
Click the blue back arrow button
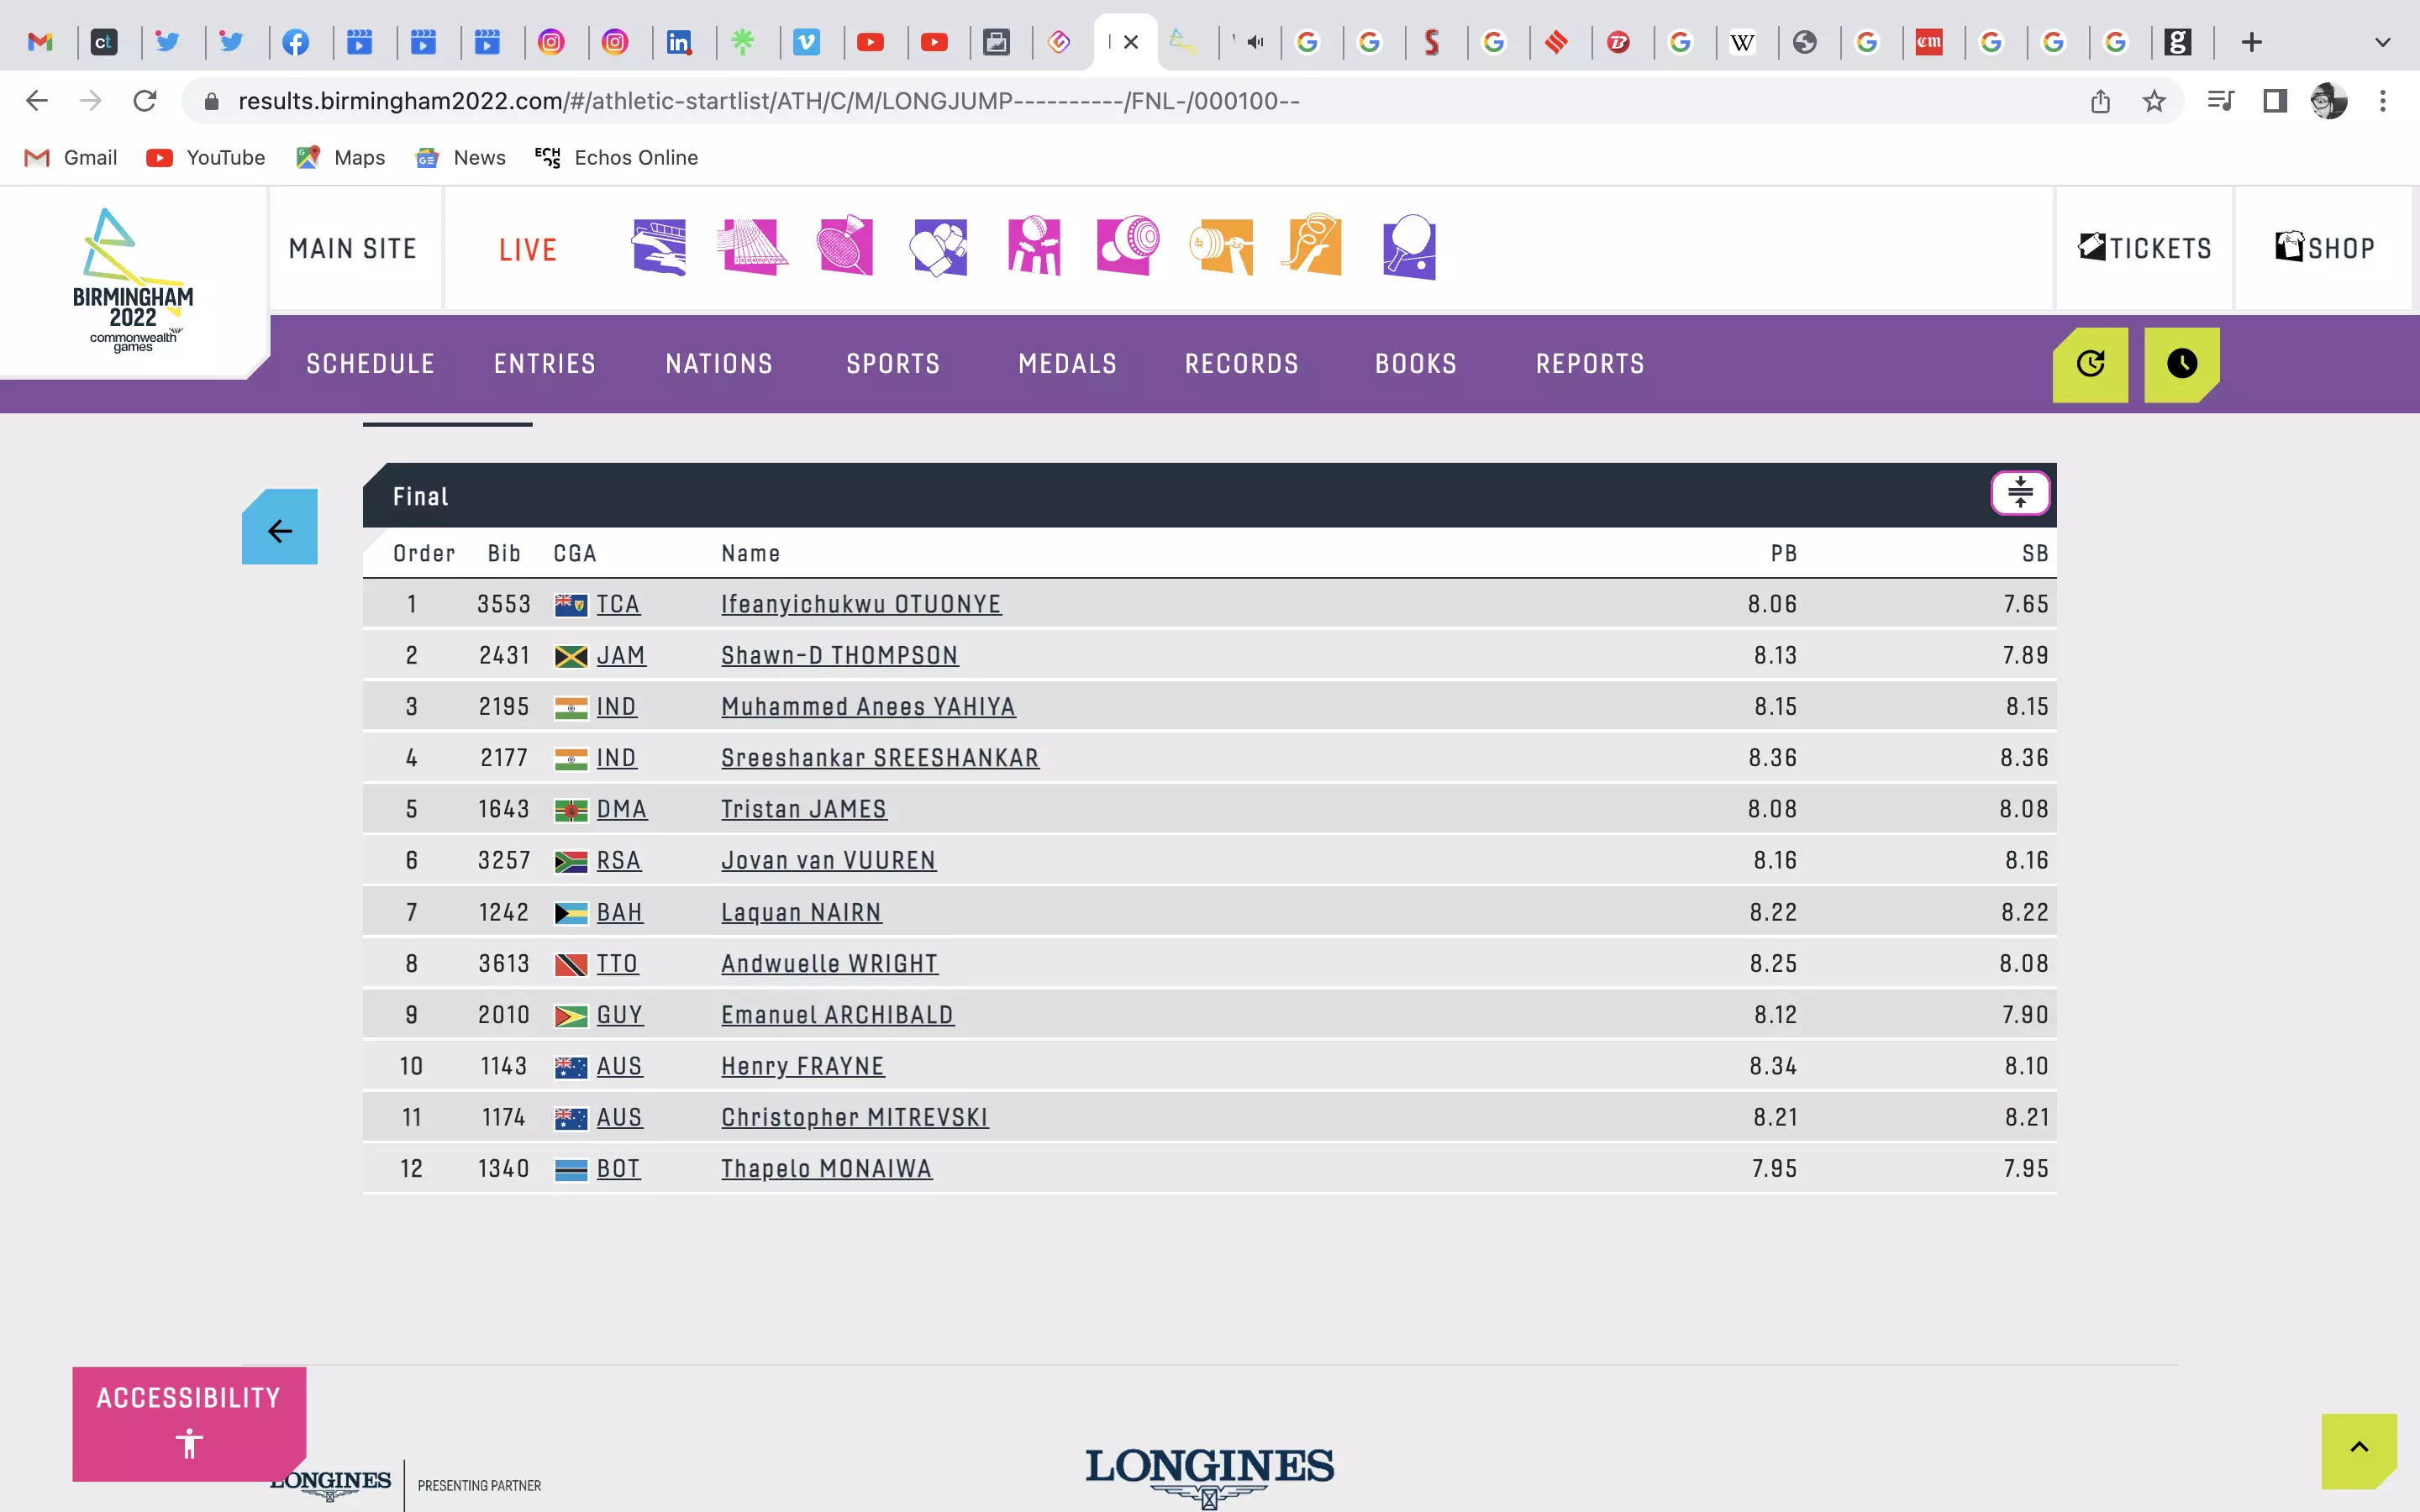tap(280, 528)
